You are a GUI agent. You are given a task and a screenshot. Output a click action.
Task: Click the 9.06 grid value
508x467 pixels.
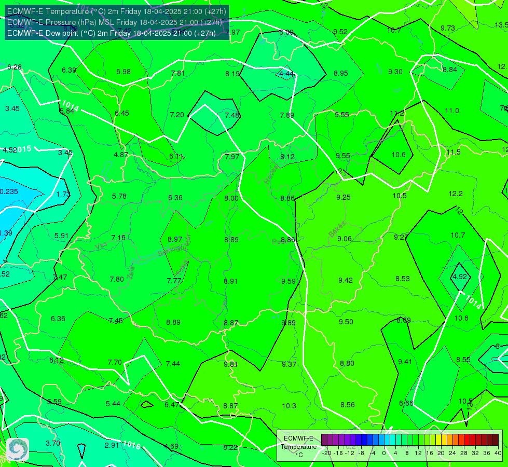tap(345, 239)
